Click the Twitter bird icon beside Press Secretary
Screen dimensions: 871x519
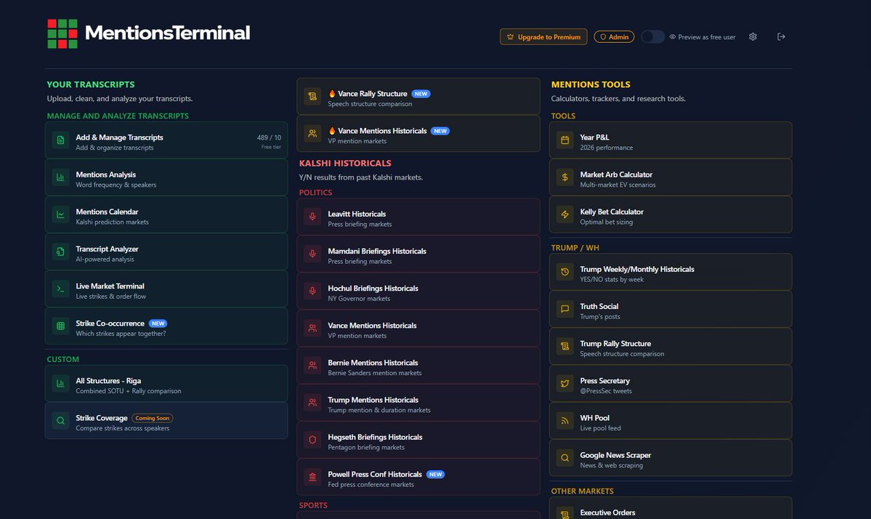click(x=565, y=383)
